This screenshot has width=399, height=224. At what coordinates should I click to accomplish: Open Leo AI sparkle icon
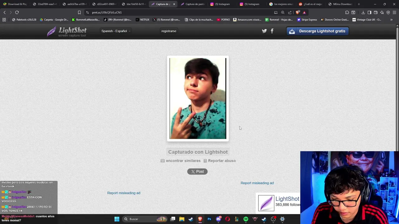pos(382,12)
